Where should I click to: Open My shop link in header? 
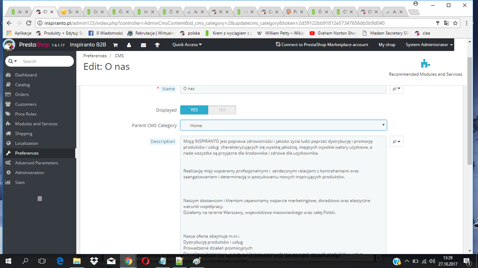click(x=387, y=45)
